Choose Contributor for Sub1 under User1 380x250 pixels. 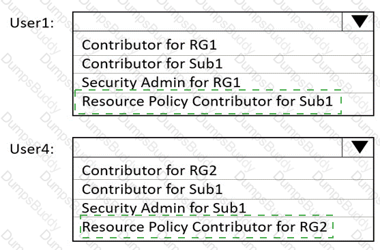[223, 64]
